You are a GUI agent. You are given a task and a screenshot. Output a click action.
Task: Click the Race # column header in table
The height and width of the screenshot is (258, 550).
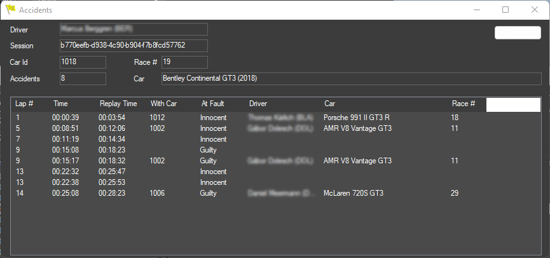click(x=464, y=104)
